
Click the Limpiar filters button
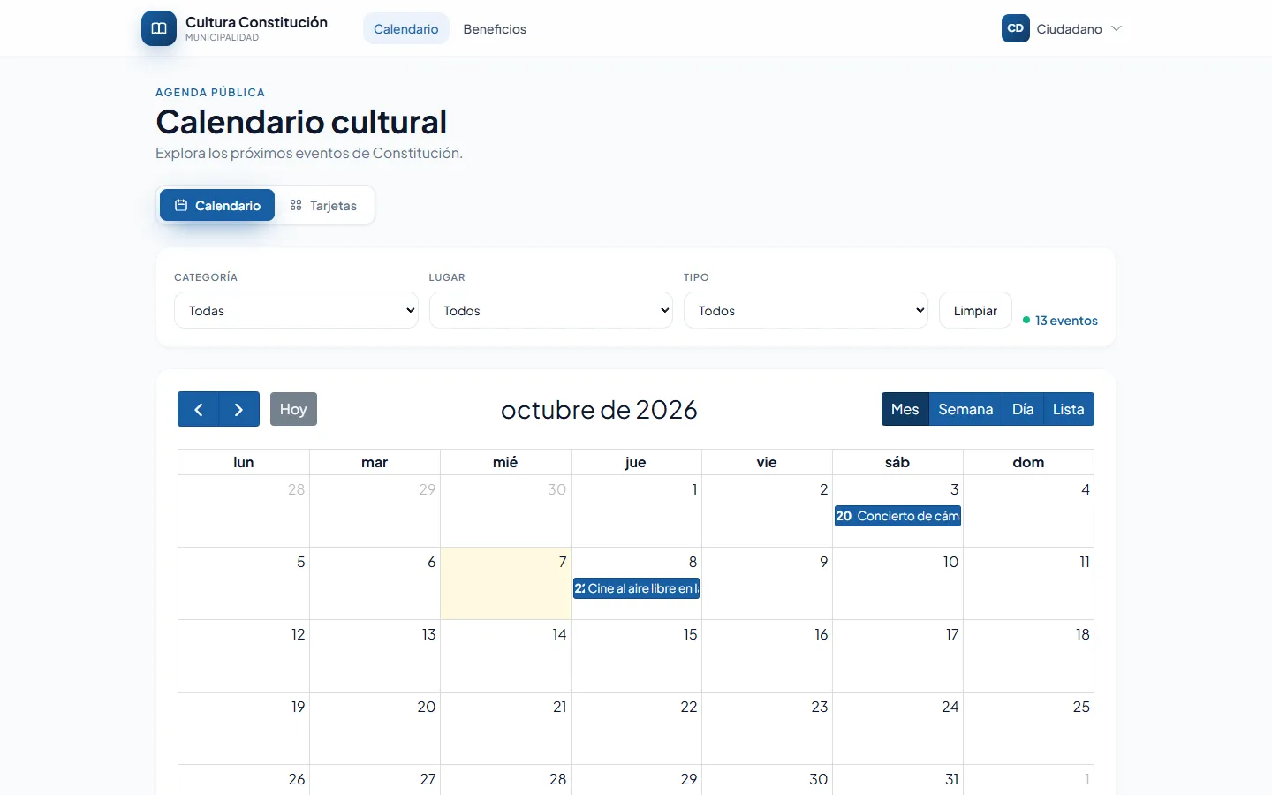[x=975, y=310]
